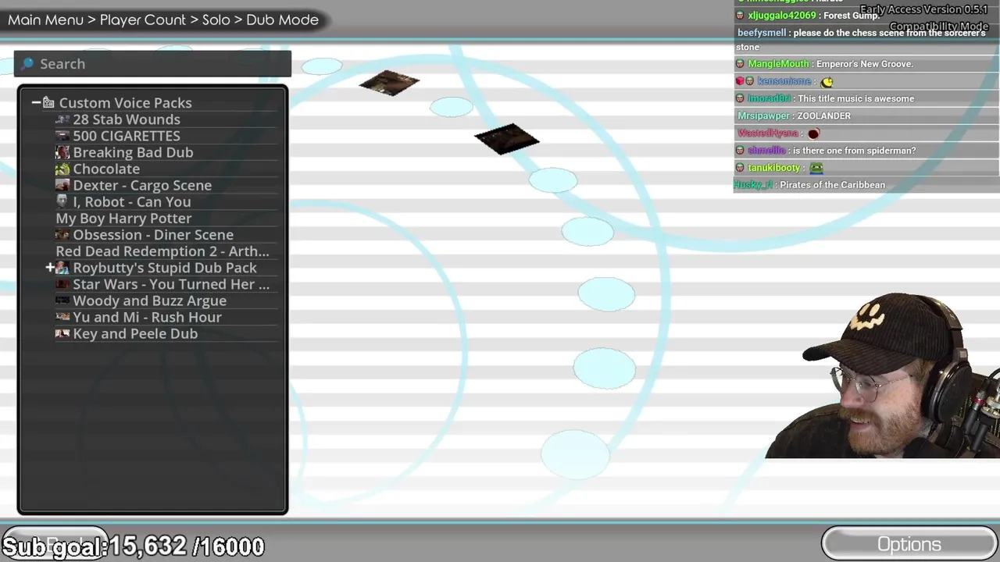This screenshot has width=1000, height=562.
Task: Pick the Chocolate voice pack
Action: [x=106, y=169]
